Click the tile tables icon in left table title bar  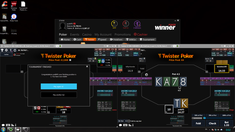tap(107, 46)
